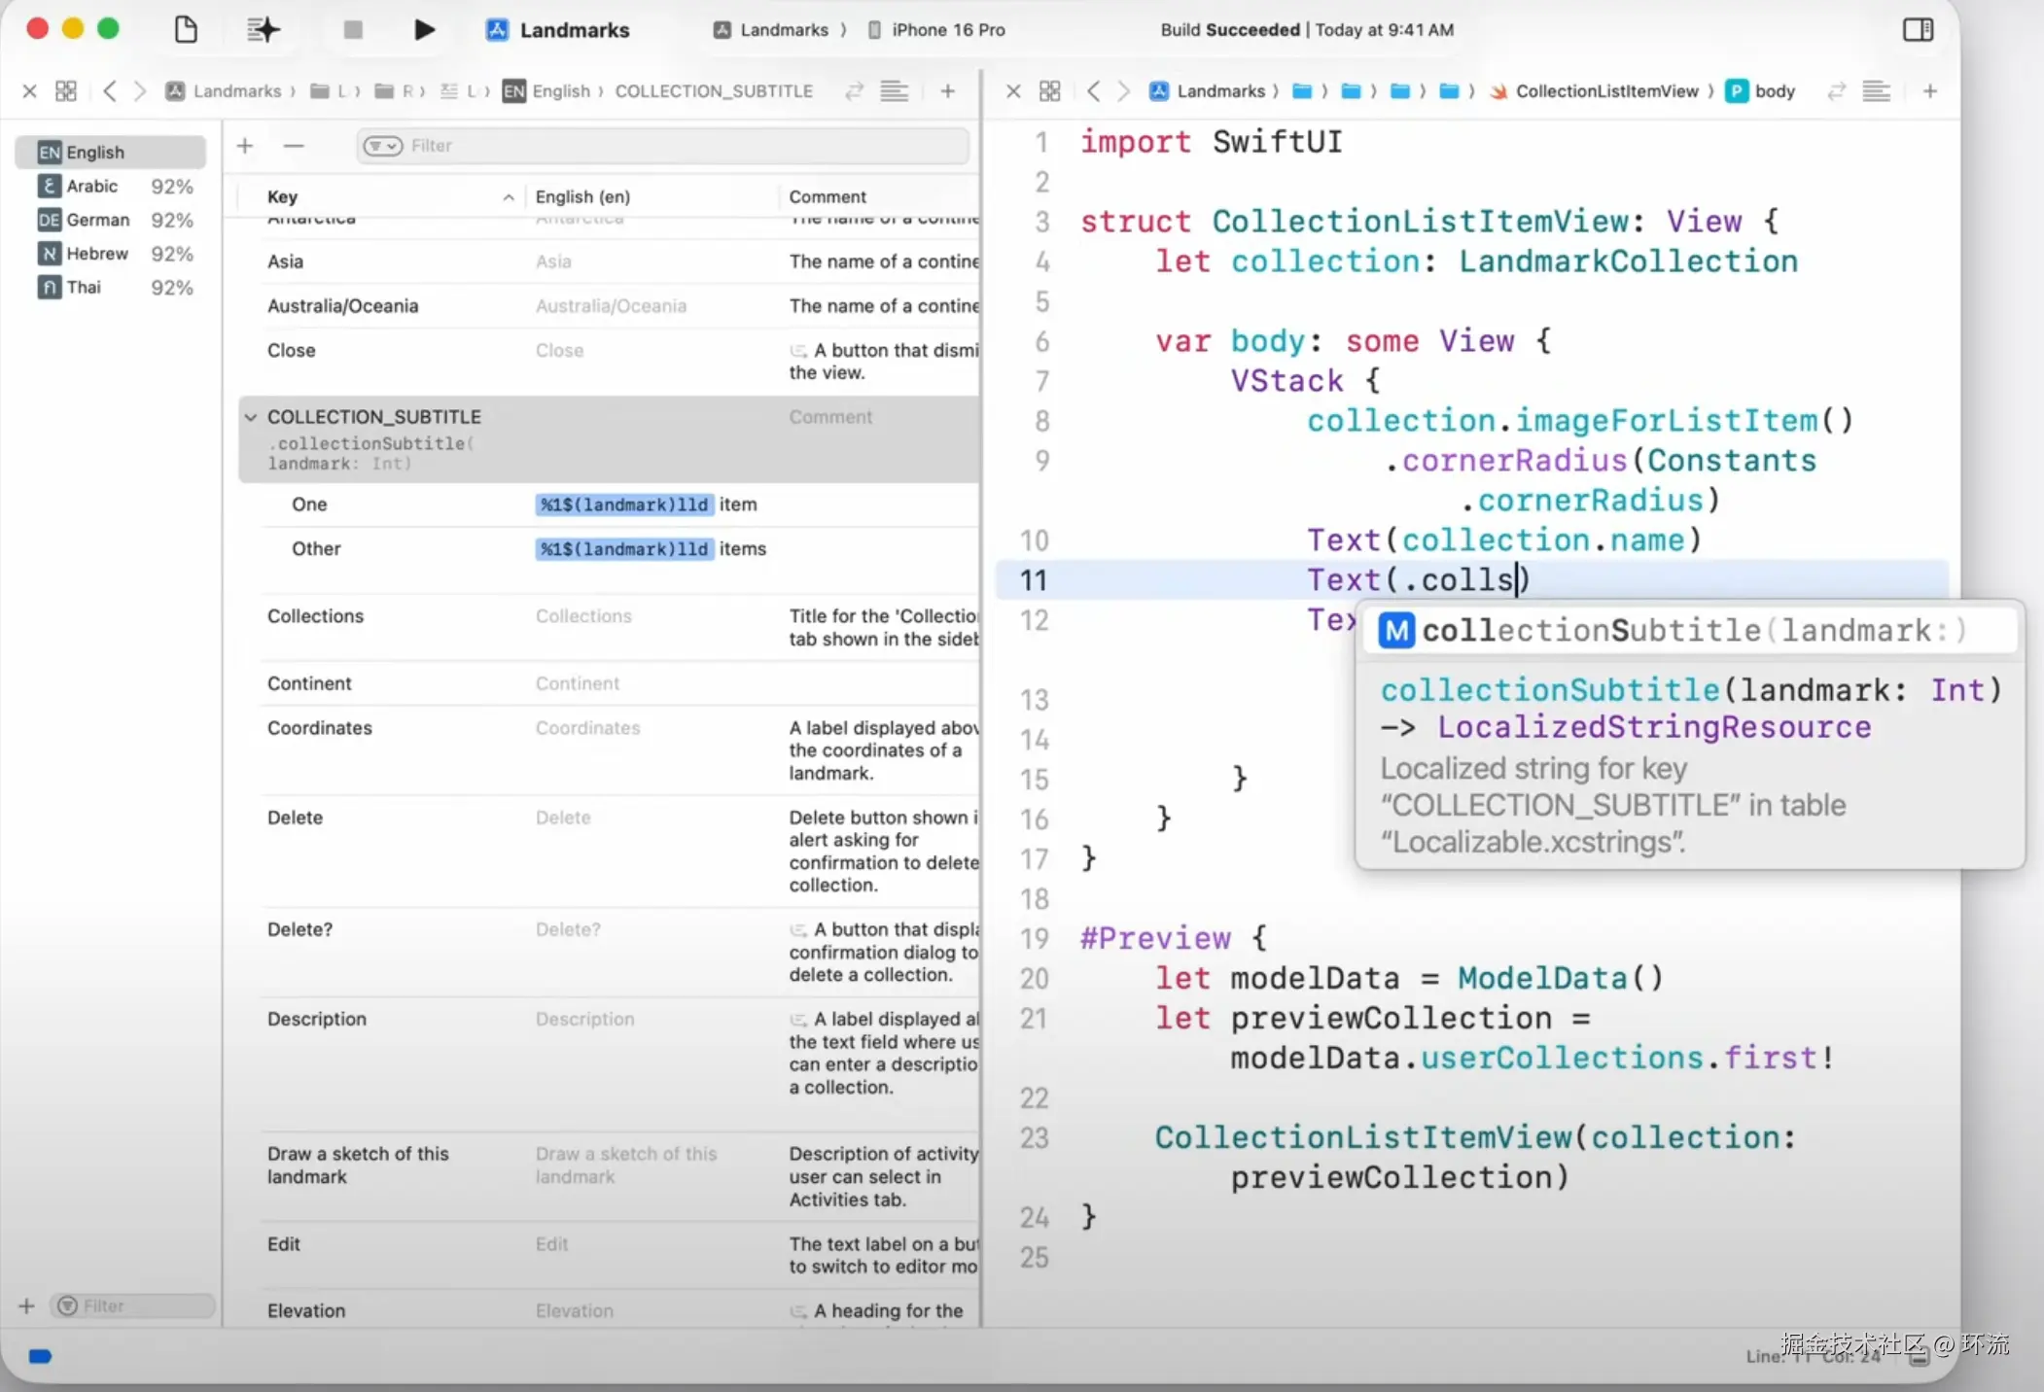Open the new file document icon
The image size is (2044, 1392).
tap(186, 29)
